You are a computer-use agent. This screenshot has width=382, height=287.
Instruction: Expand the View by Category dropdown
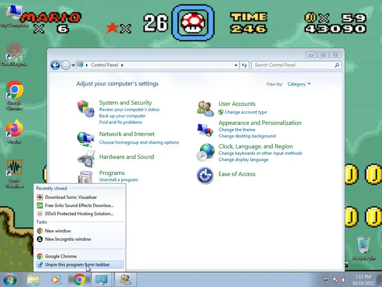[x=299, y=84]
